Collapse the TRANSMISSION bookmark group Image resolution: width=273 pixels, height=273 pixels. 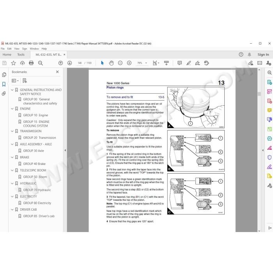pyautogui.click(x=12, y=131)
